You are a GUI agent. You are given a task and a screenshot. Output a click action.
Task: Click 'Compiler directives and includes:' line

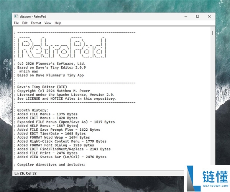click(x=51, y=165)
